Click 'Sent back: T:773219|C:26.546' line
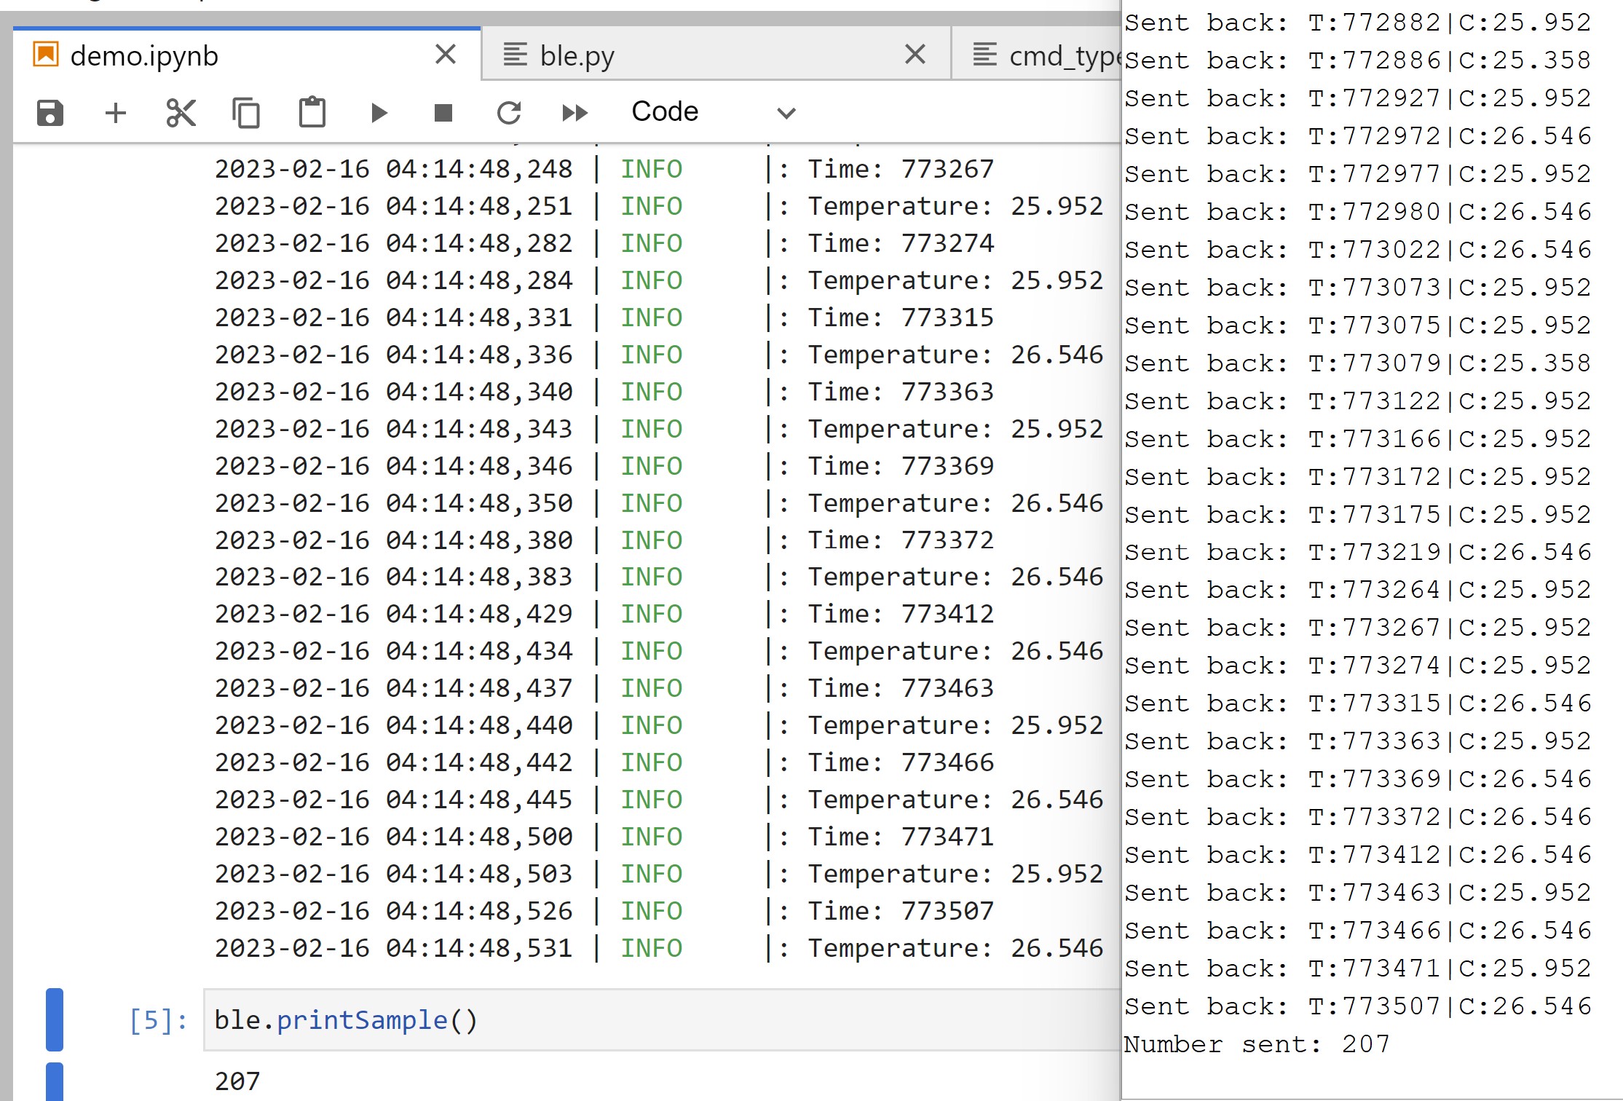 [x=1358, y=552]
